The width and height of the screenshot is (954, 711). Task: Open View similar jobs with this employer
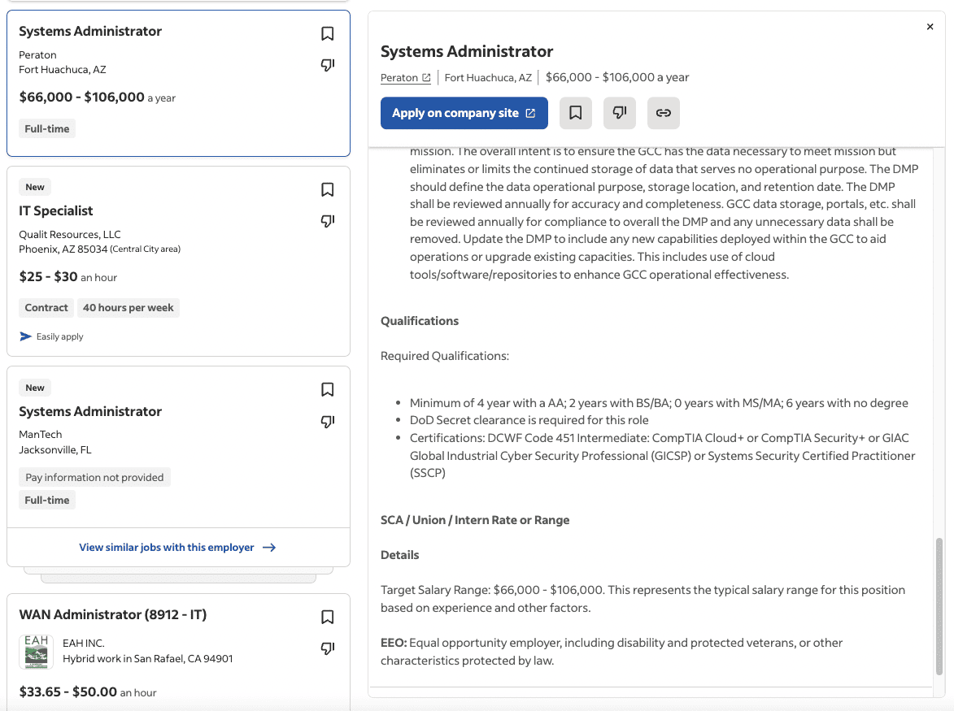(177, 548)
